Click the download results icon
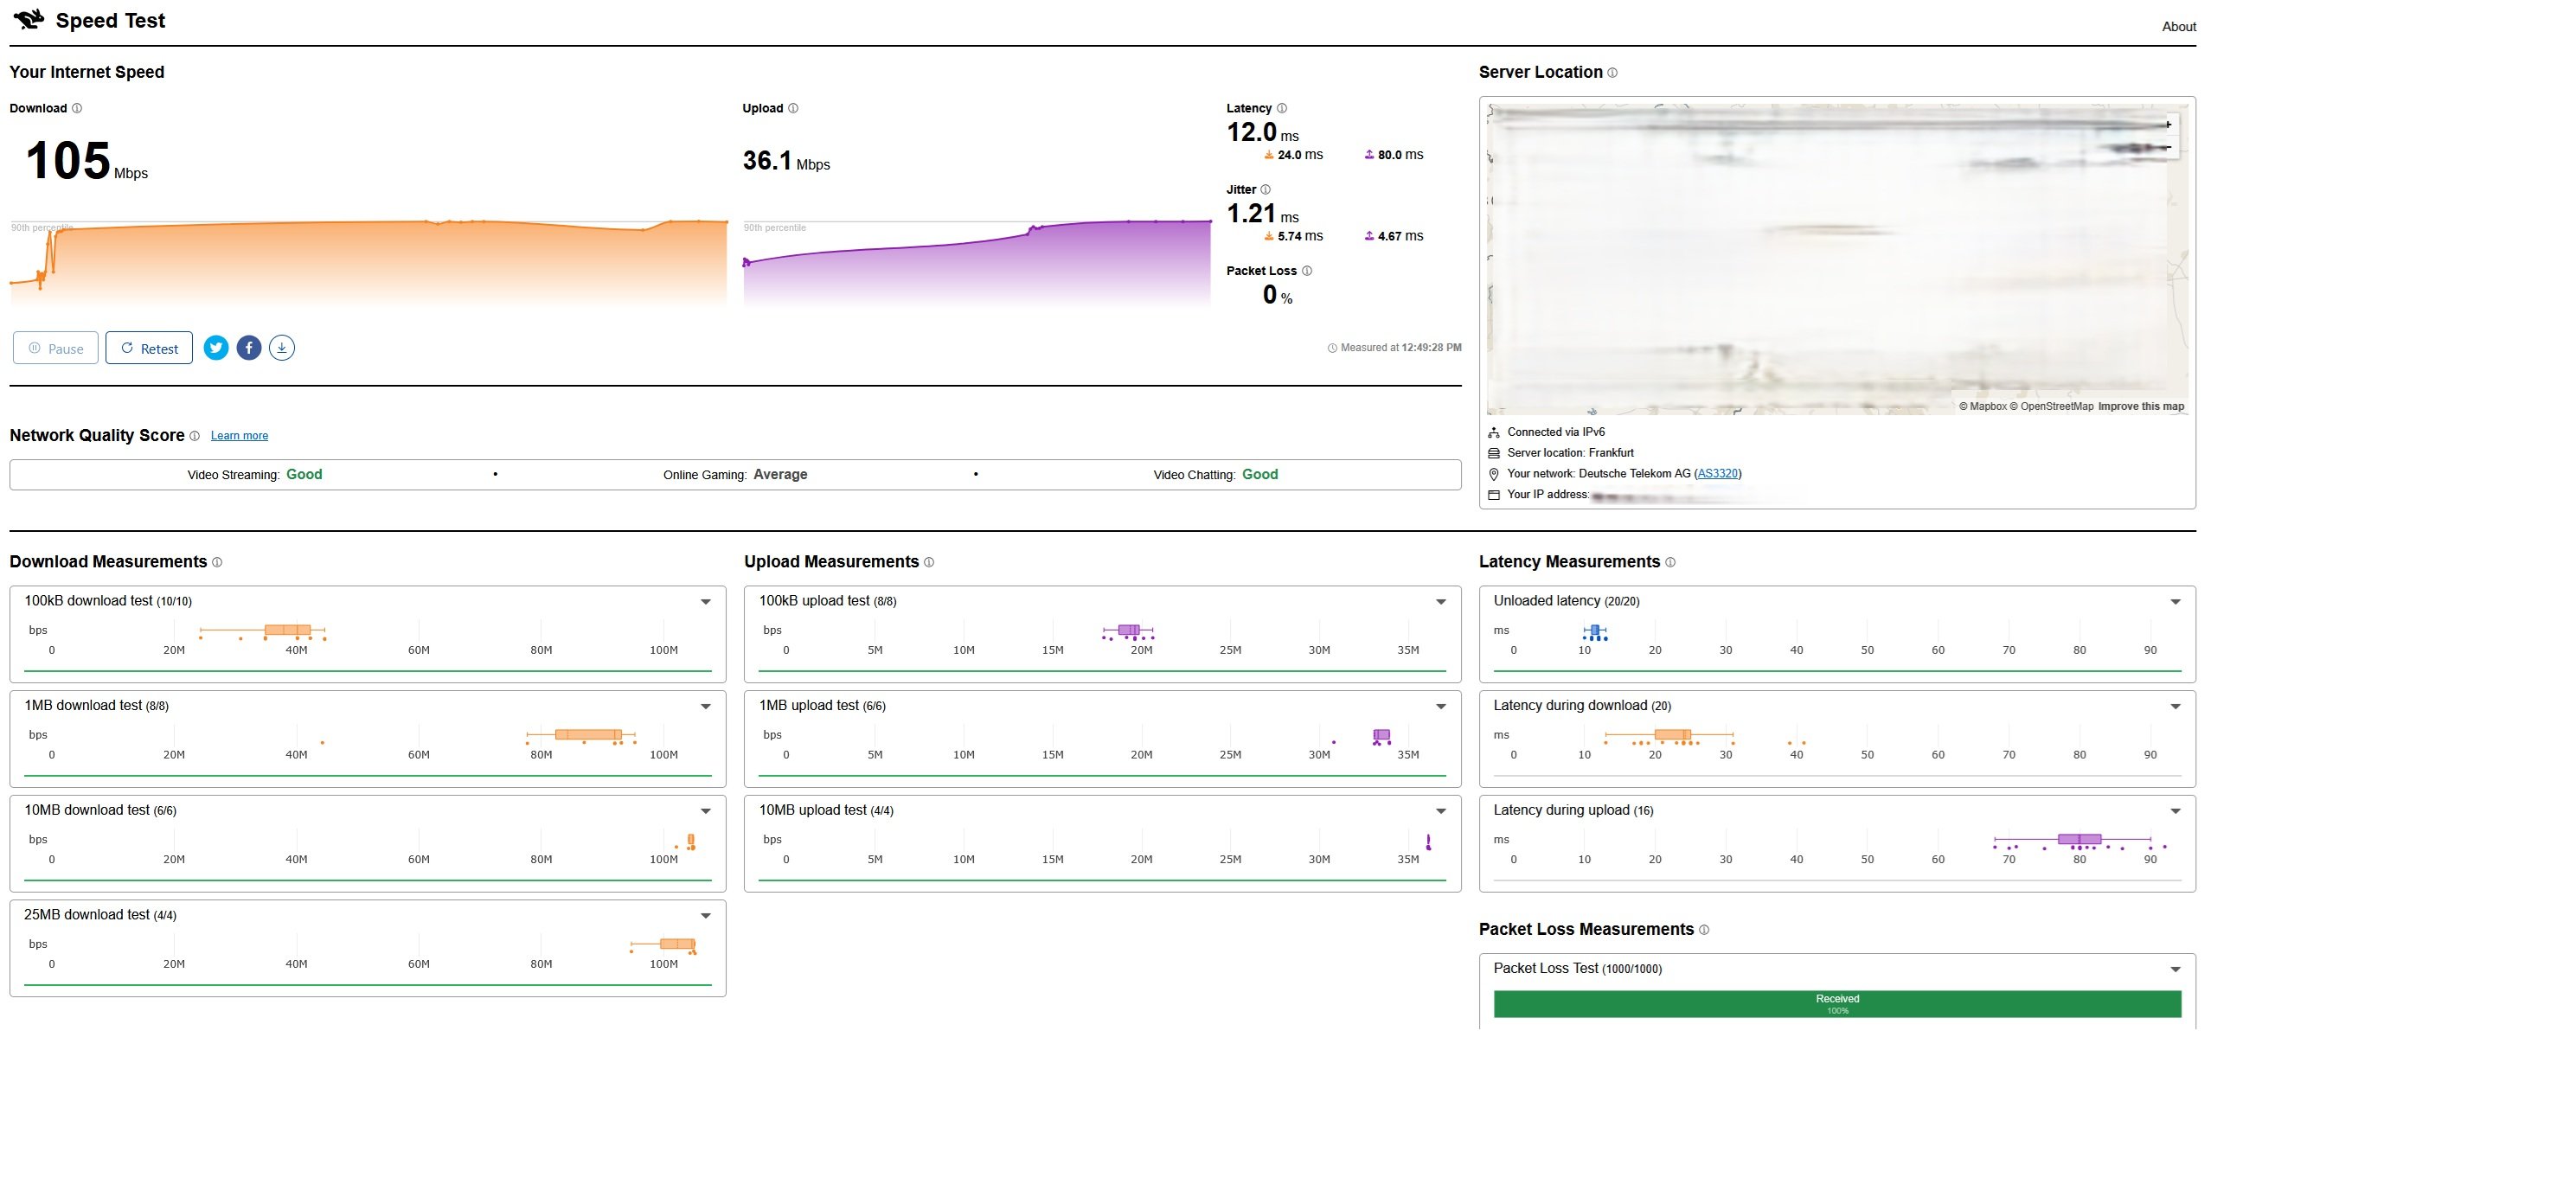2576x1197 pixels. 282,348
